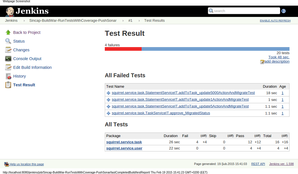
Task: Expand the approve_MigratedStatus failure details
Action: [x=108, y=113]
